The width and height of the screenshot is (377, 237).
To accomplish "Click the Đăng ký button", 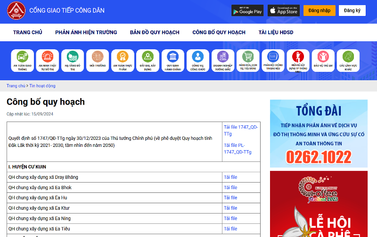I will coord(352,10).
